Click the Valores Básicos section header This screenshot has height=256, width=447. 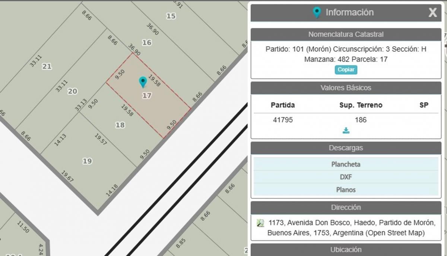(346, 88)
